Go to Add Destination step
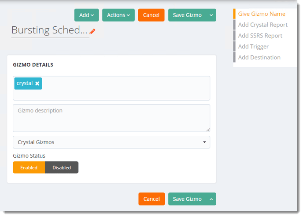This screenshot has height=217, width=303. tap(259, 58)
